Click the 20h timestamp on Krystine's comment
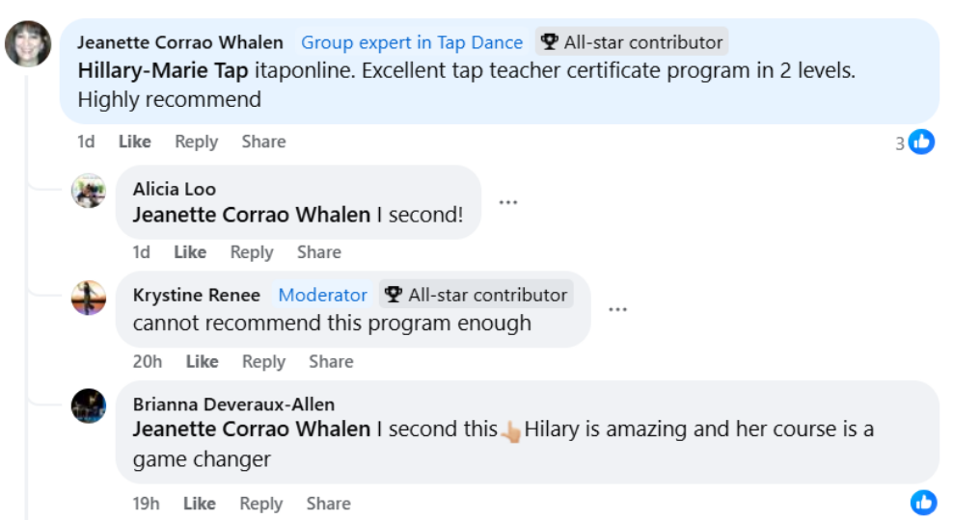Image resolution: width=953 pixels, height=520 pixels. [148, 361]
